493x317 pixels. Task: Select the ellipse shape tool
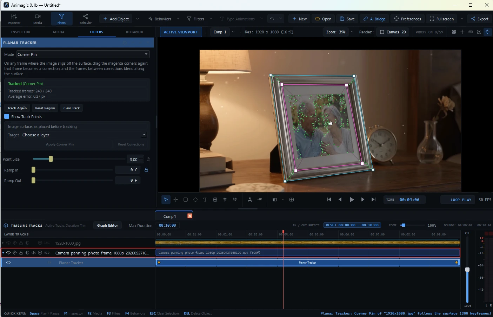[x=195, y=200]
